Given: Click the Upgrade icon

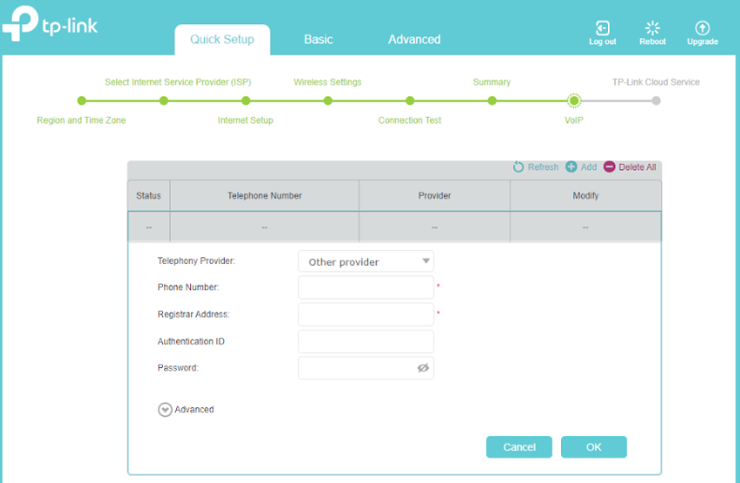Looking at the screenshot, I should pos(703,28).
